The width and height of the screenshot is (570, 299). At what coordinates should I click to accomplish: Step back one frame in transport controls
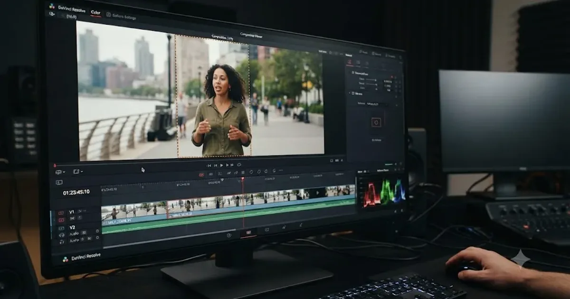coord(216,165)
